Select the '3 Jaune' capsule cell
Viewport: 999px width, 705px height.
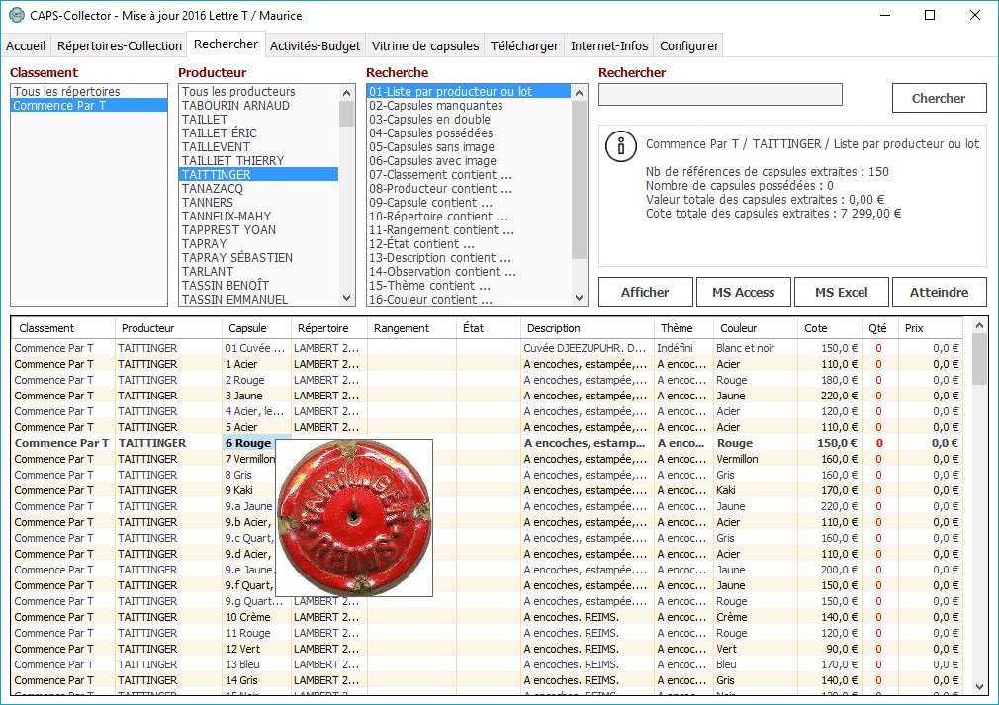point(256,396)
